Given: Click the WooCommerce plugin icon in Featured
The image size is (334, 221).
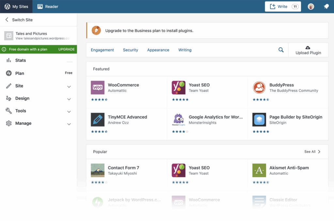Looking at the screenshot, I should point(98,87).
